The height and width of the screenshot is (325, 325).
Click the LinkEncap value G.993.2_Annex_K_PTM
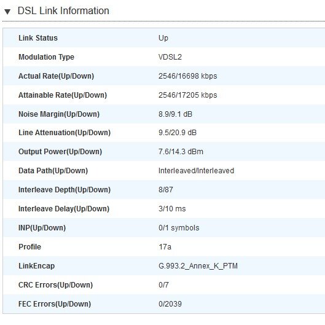point(198,266)
